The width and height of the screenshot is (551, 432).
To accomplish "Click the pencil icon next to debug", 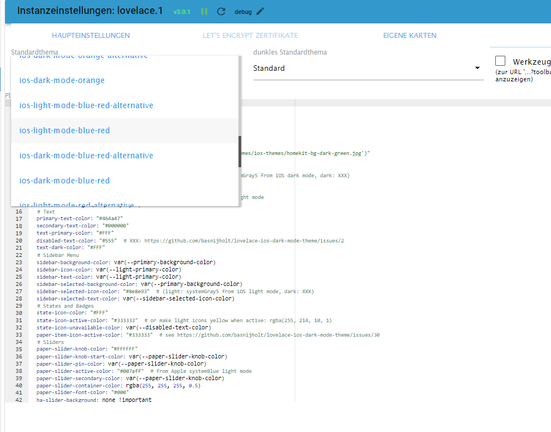I will 260,11.
